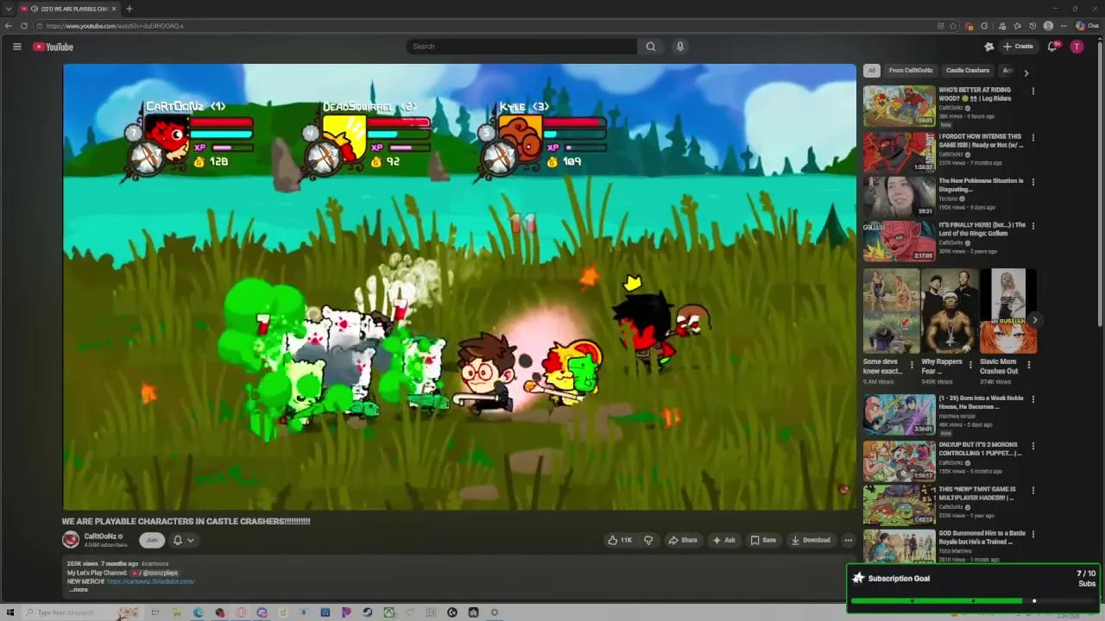1105x621 pixels.
Task: Open the Ask AI button
Action: click(x=723, y=540)
